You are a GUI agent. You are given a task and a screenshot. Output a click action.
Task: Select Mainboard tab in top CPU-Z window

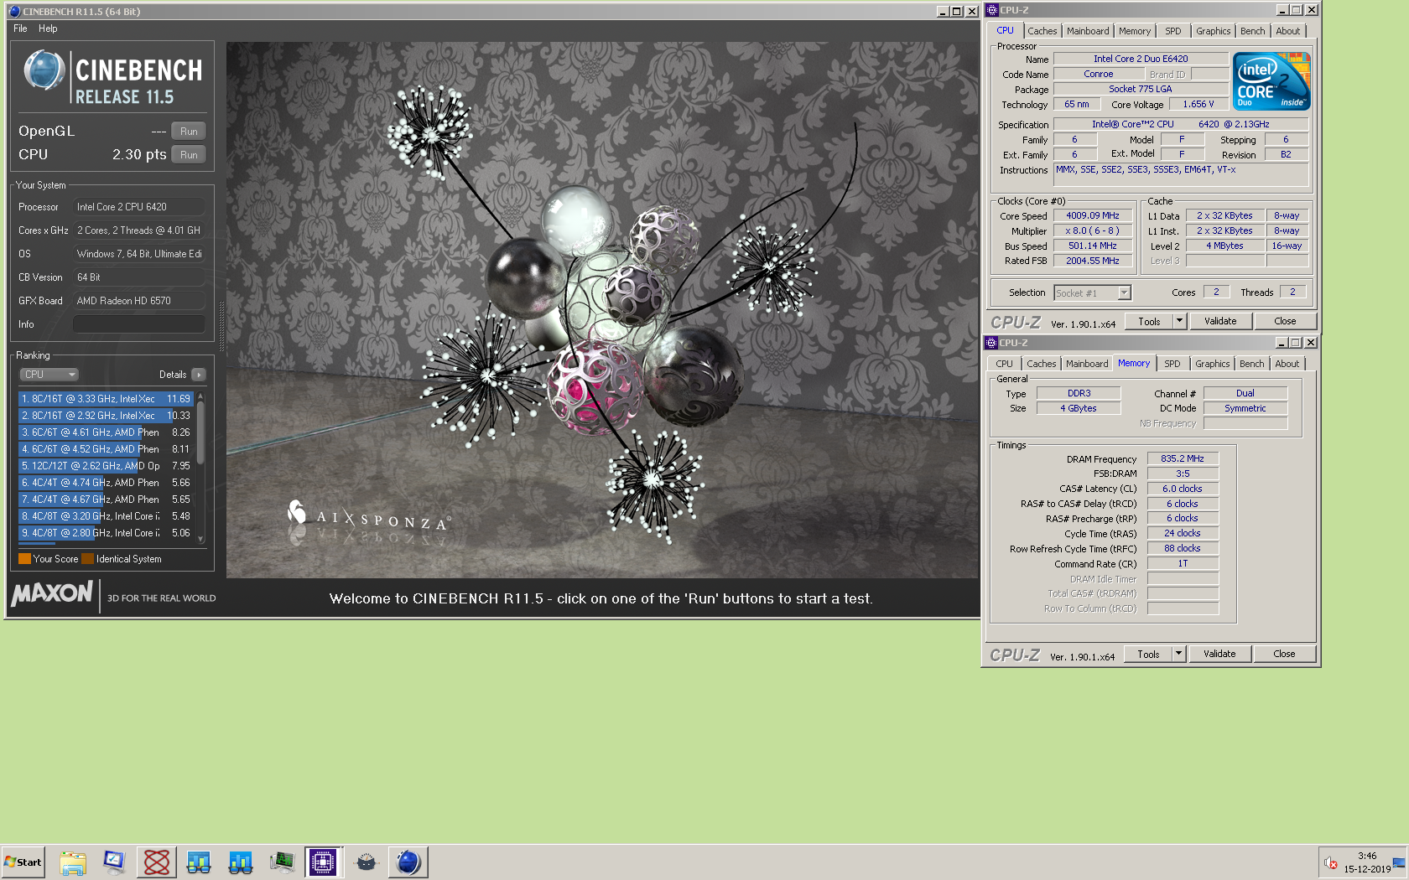[x=1088, y=31]
